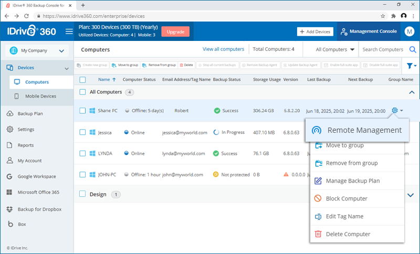420x254 pixels.
Task: Choose Remote Management from menu
Action: pos(357,130)
